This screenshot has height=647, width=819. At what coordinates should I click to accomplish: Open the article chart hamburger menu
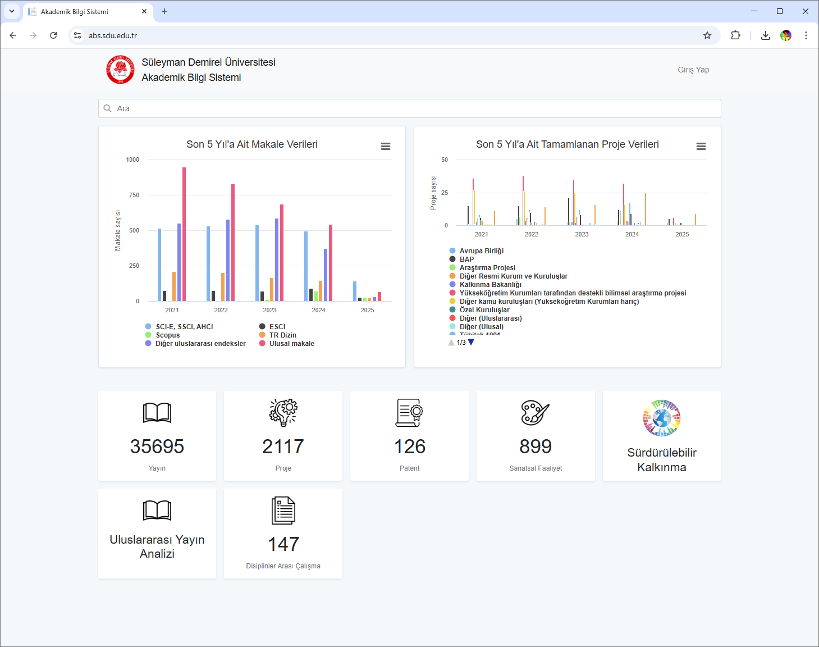pos(386,146)
